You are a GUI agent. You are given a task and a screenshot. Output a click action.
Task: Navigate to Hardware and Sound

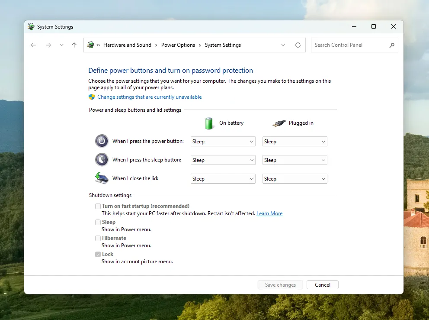pyautogui.click(x=127, y=45)
